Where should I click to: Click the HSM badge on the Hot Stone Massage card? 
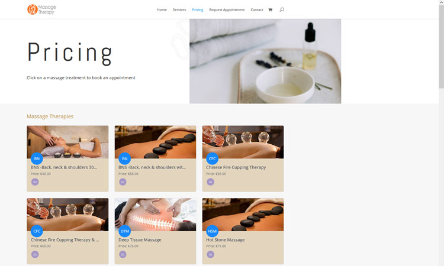coord(212,231)
